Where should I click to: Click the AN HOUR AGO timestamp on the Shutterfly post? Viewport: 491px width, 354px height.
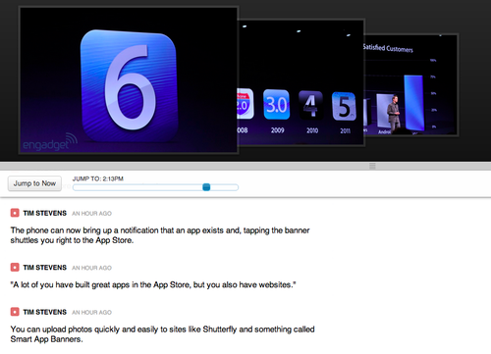pyautogui.click(x=91, y=312)
